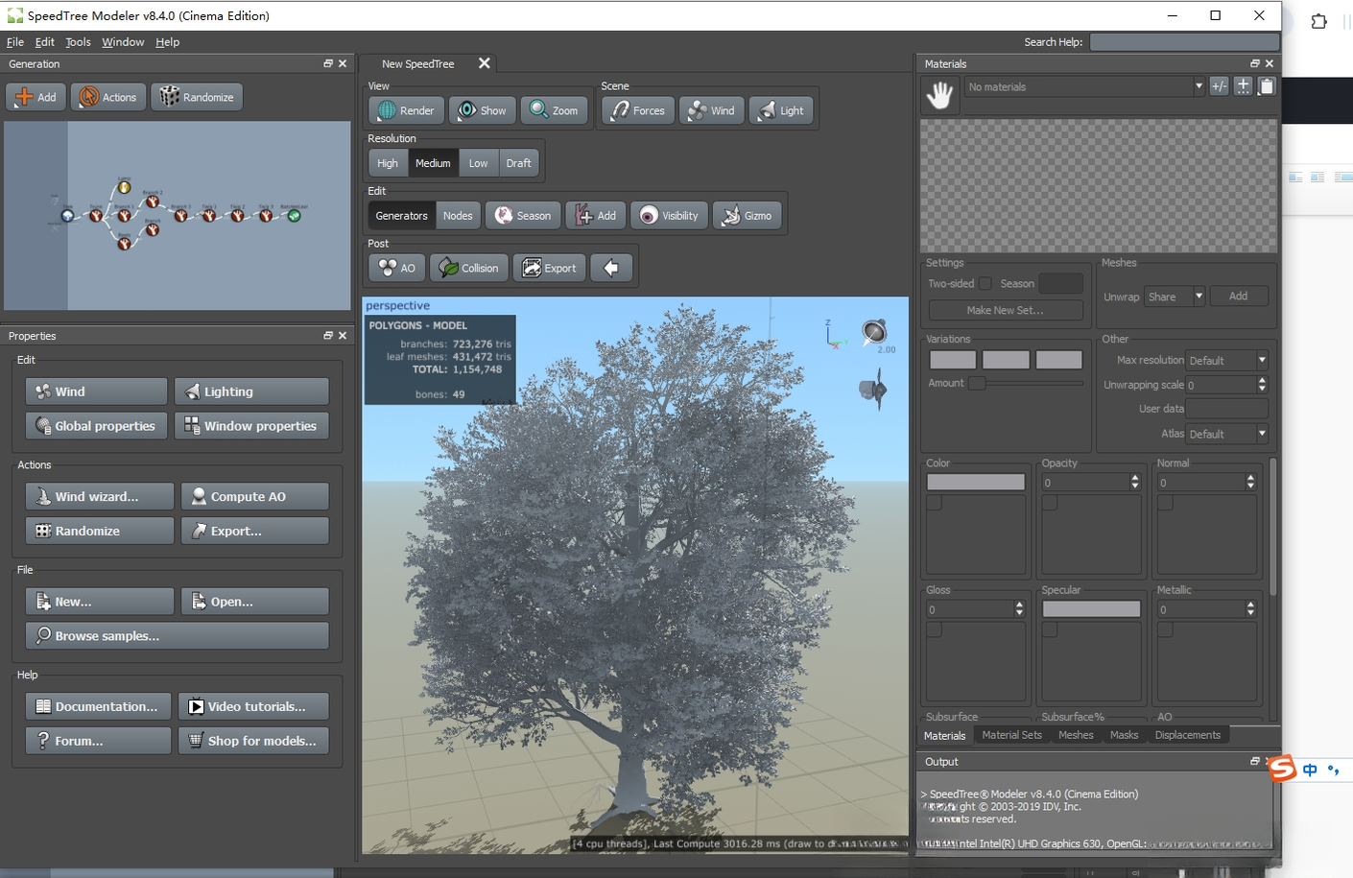
Task: Click the Specular color swatch
Action: pyautogui.click(x=1091, y=609)
